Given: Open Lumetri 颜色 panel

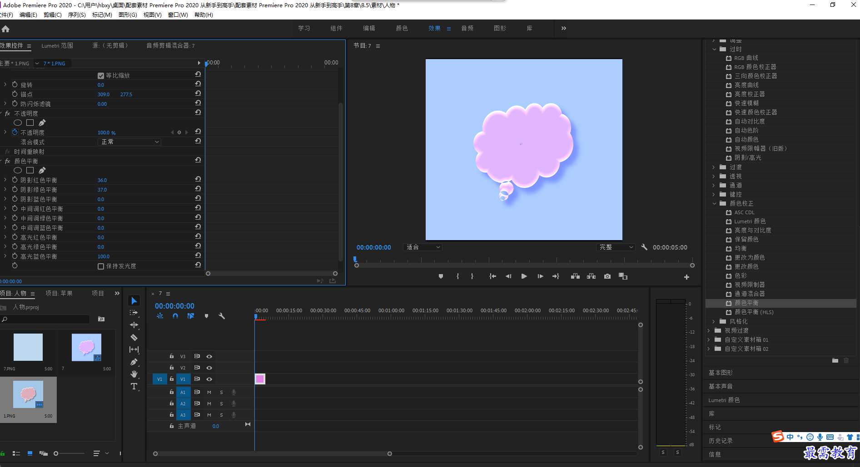Looking at the screenshot, I should point(724,400).
